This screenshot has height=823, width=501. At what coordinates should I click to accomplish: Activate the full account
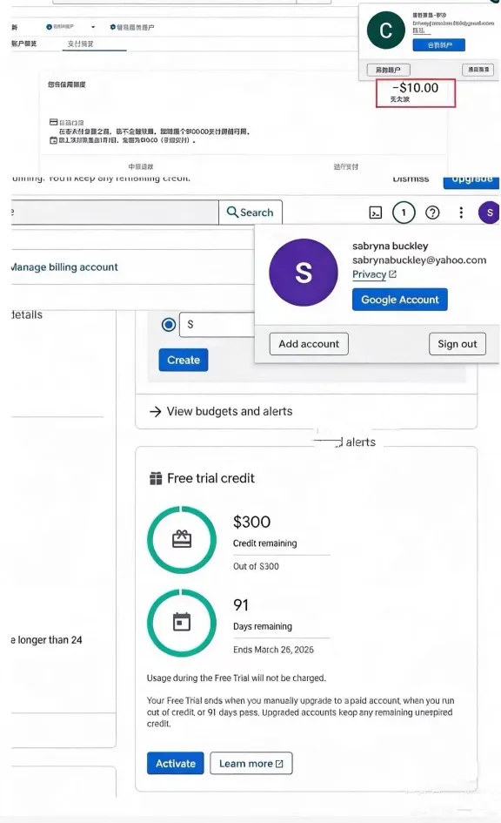175,763
